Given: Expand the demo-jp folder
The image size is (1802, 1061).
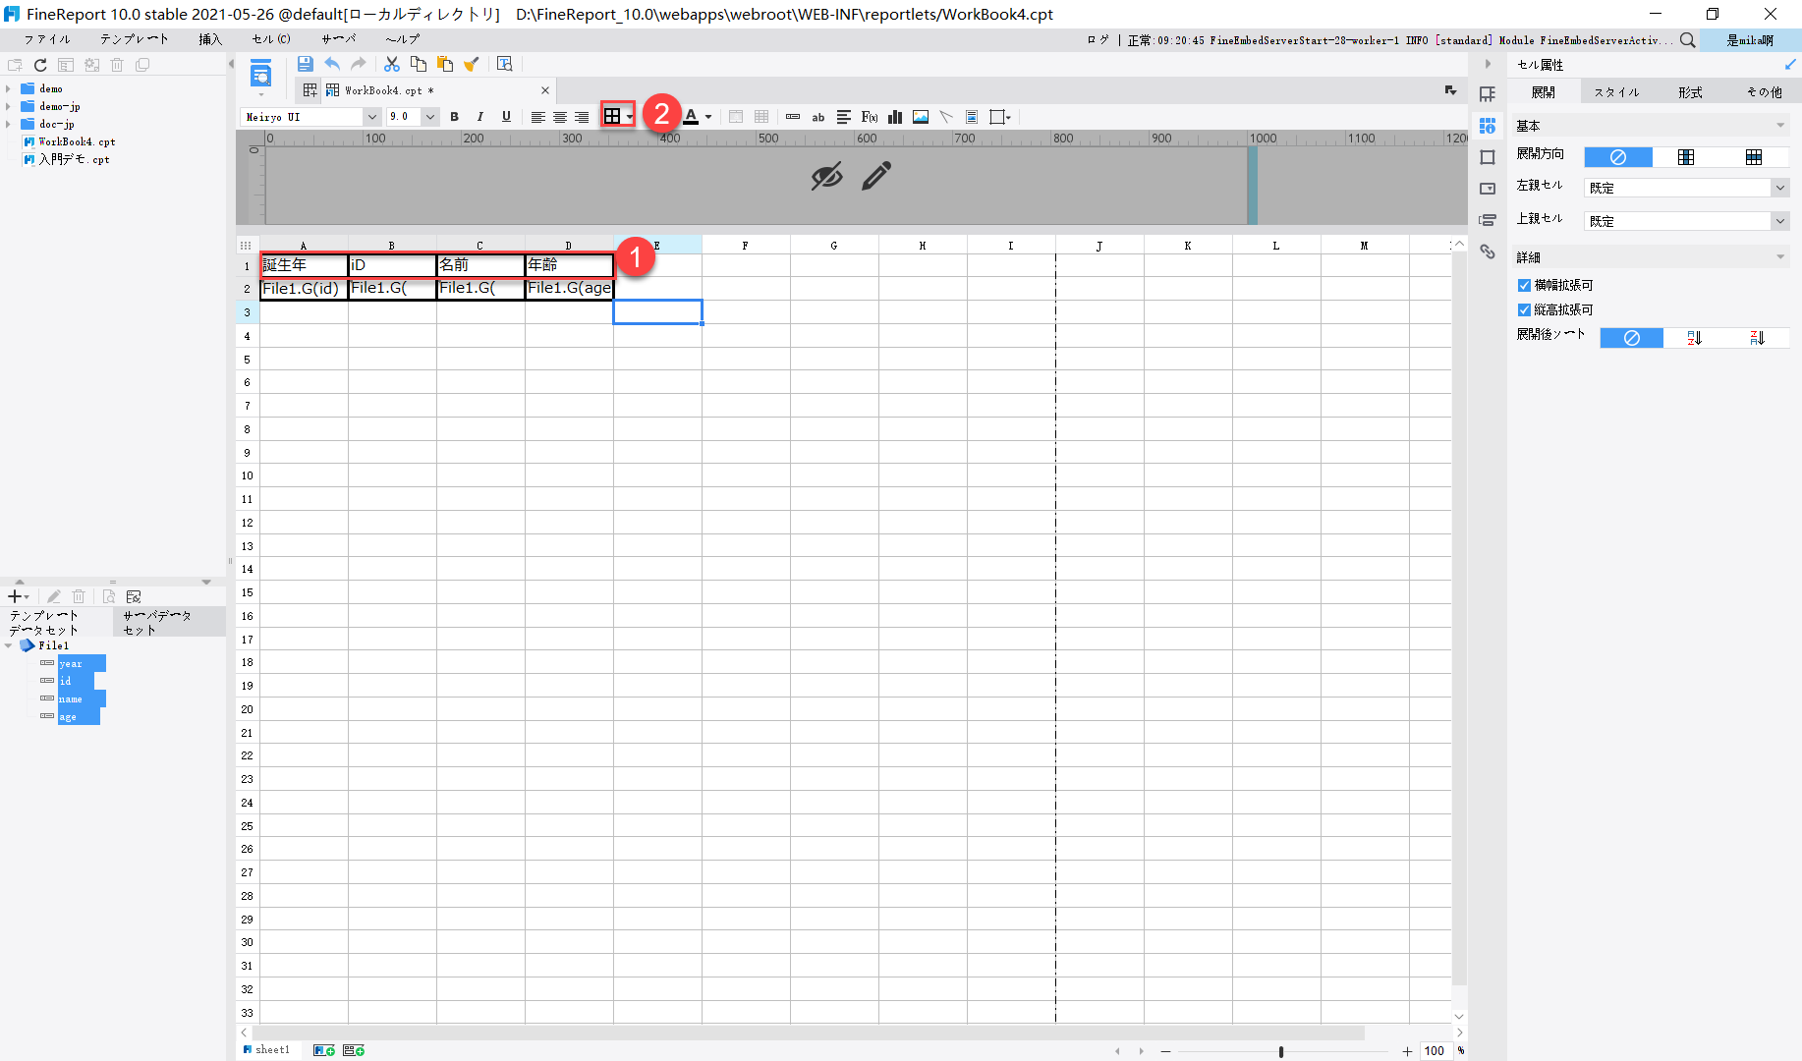Looking at the screenshot, I should point(9,106).
